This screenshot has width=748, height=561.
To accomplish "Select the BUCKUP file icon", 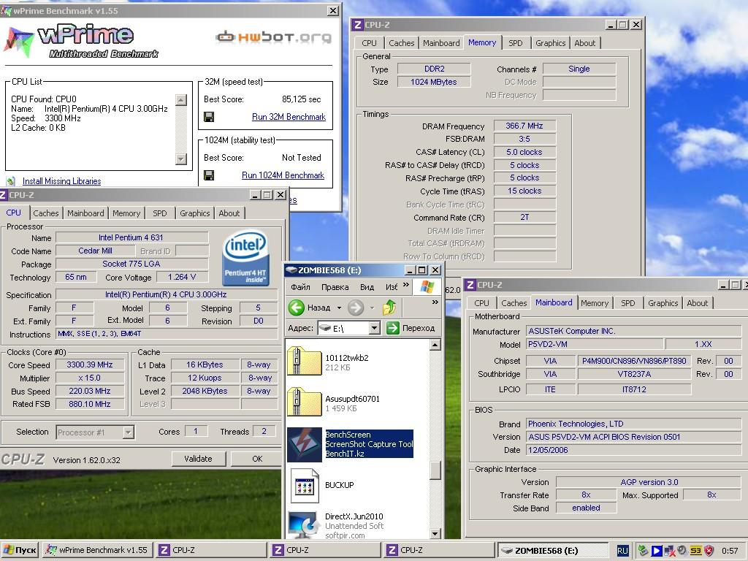I will (x=305, y=486).
